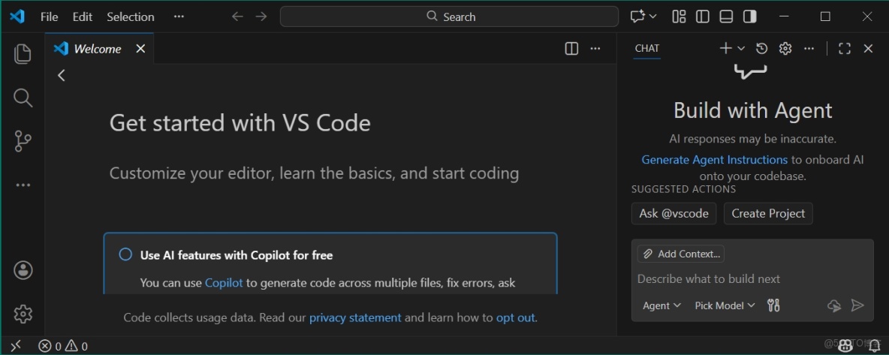Maximize the chat panel
The image size is (889, 355).
(845, 48)
